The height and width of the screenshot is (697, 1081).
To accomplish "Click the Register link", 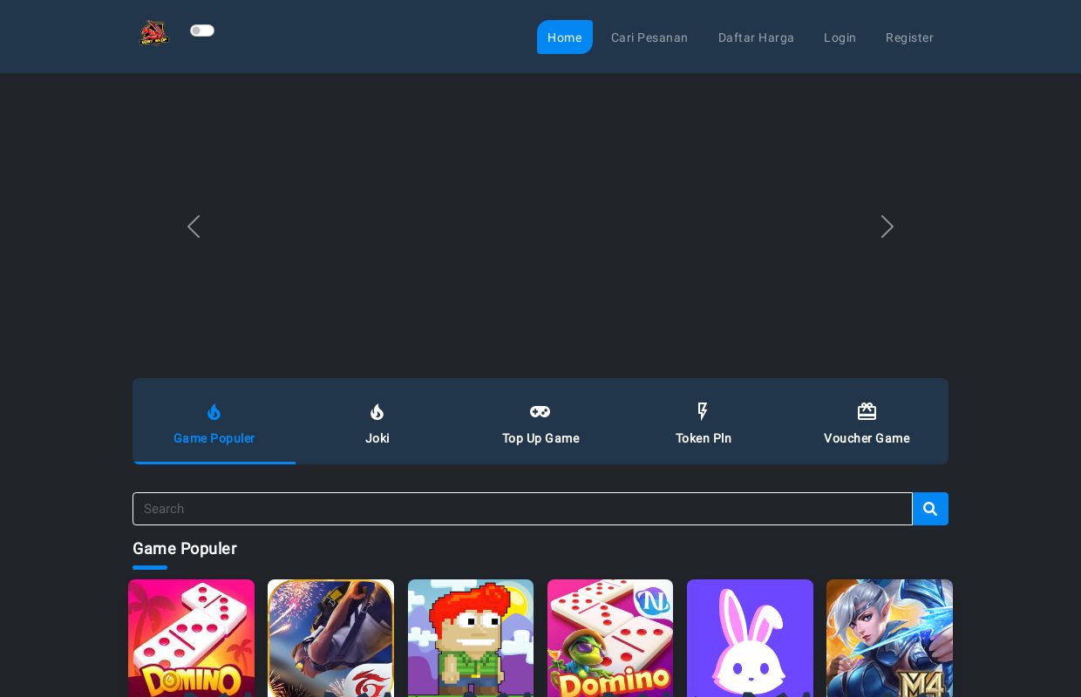I will (x=909, y=37).
